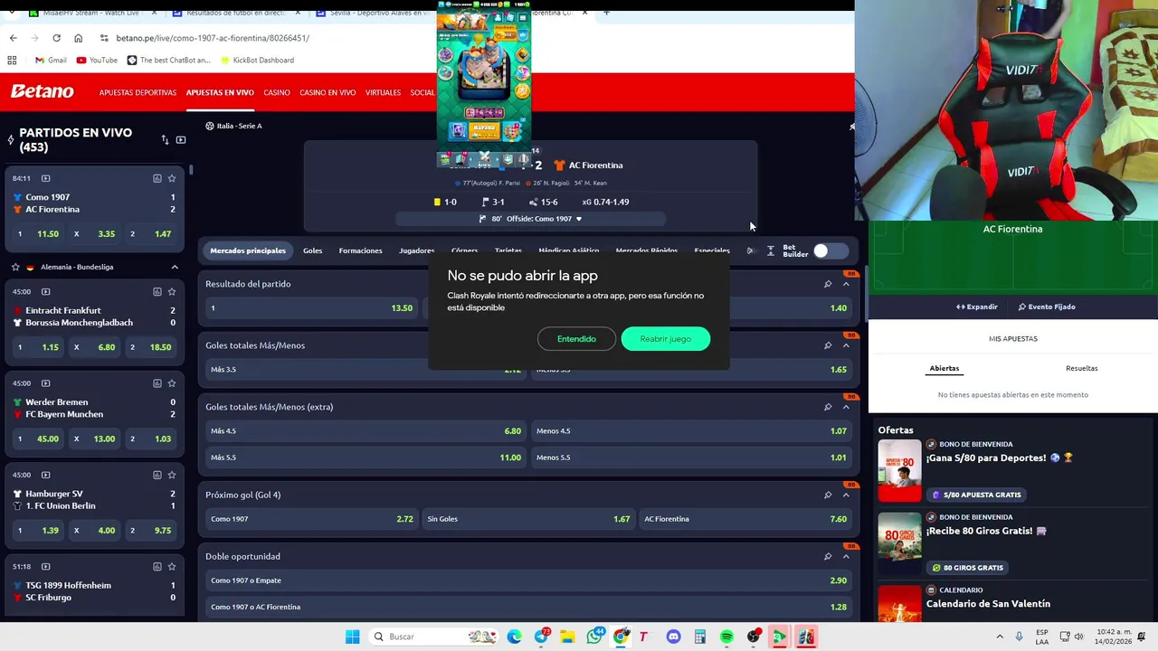Collapse the Resultado del partido market
This screenshot has height=651, width=1158.
[846, 284]
